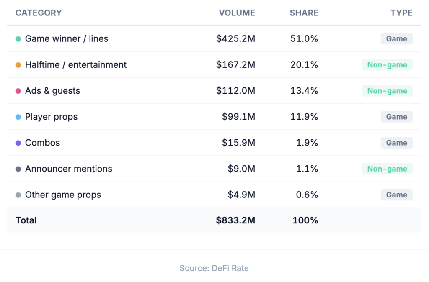
Task: Click the Game badge in Player props row
Action: (396, 117)
